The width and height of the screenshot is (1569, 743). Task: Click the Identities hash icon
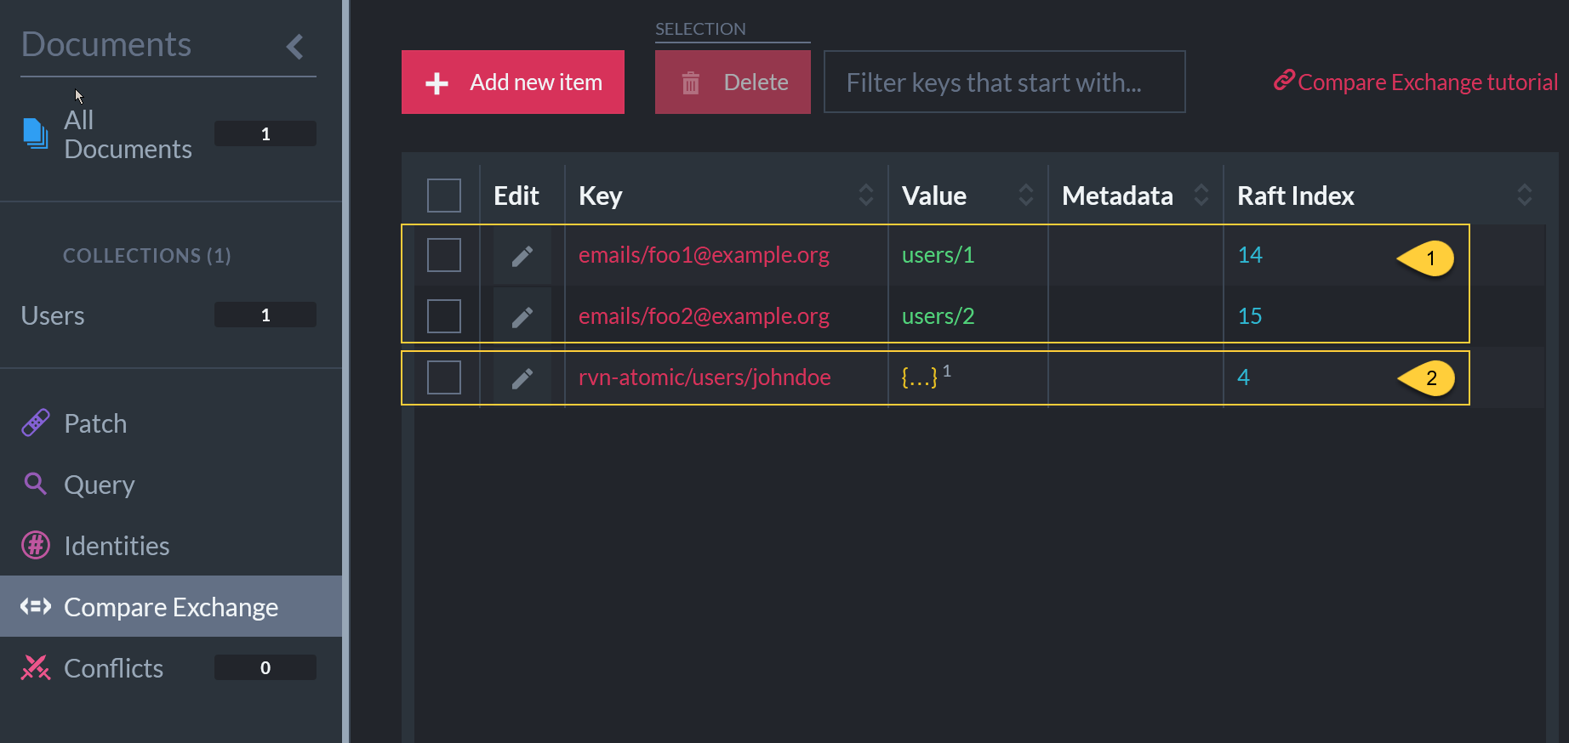36,545
